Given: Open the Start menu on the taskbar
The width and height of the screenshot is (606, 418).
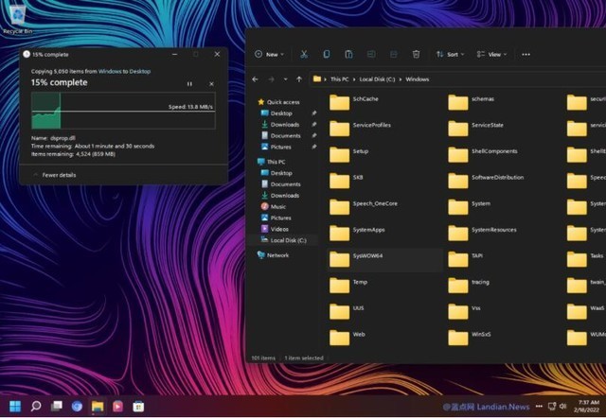Looking at the screenshot, I should (16, 406).
